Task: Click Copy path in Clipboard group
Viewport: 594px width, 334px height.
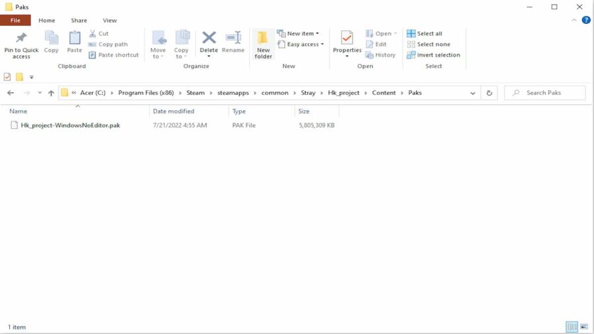Action: [x=108, y=44]
